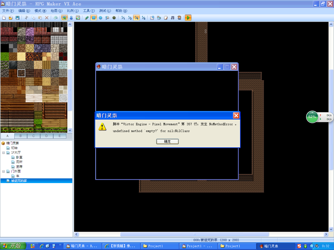Open the 测试(G) menu
This screenshot has height=250, width=334.
click(x=105, y=11)
